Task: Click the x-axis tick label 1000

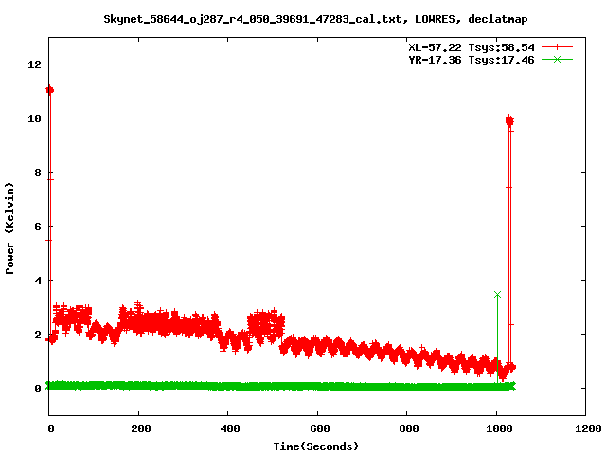Action: click(x=499, y=428)
